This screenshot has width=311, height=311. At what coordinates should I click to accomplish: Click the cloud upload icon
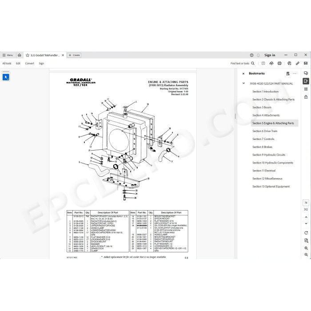point(271,63)
